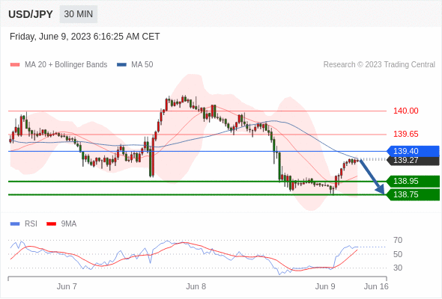Click the blue MA 50 legend swatch

click(x=121, y=65)
